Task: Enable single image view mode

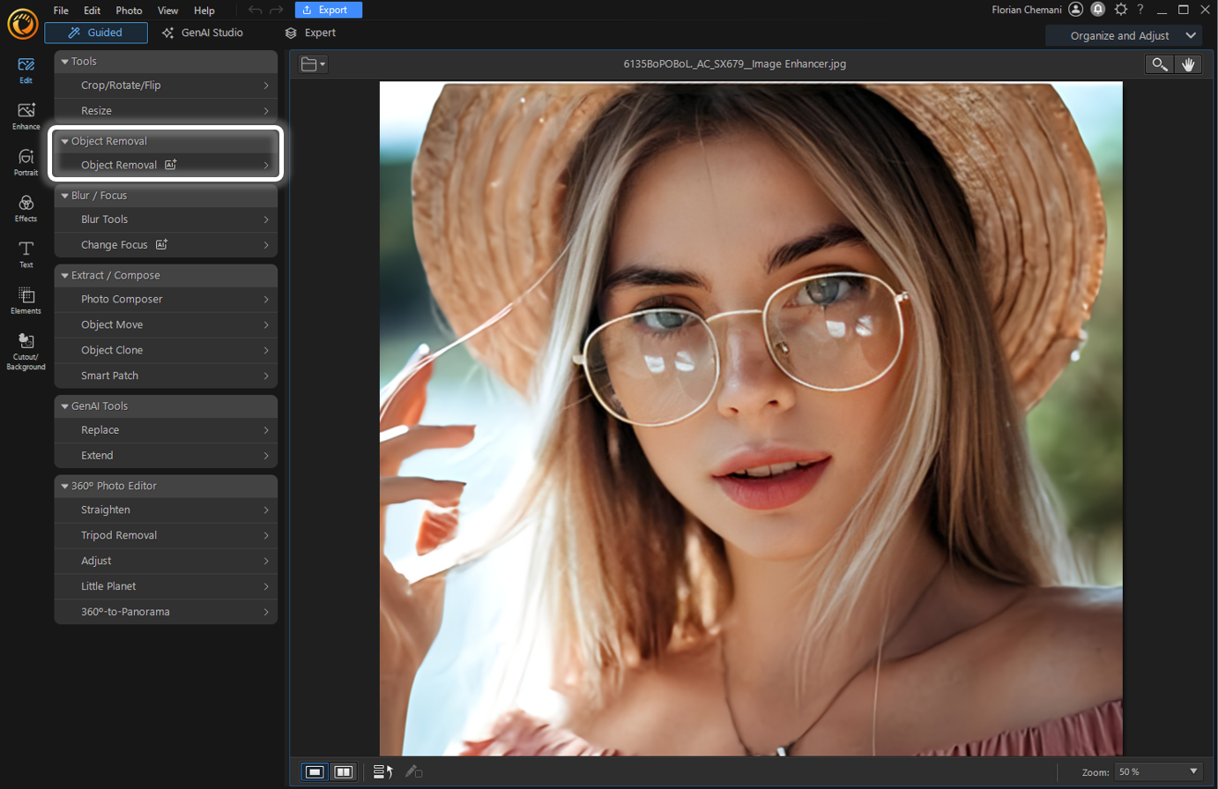Action: point(315,771)
